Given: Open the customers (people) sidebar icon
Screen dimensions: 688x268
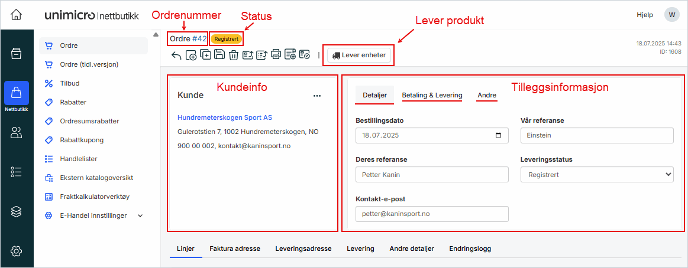Looking at the screenshot, I should tap(17, 132).
